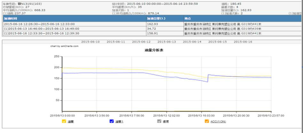
Task: Click the 'chart by amCharts.com' link
Action: pos(64,46)
